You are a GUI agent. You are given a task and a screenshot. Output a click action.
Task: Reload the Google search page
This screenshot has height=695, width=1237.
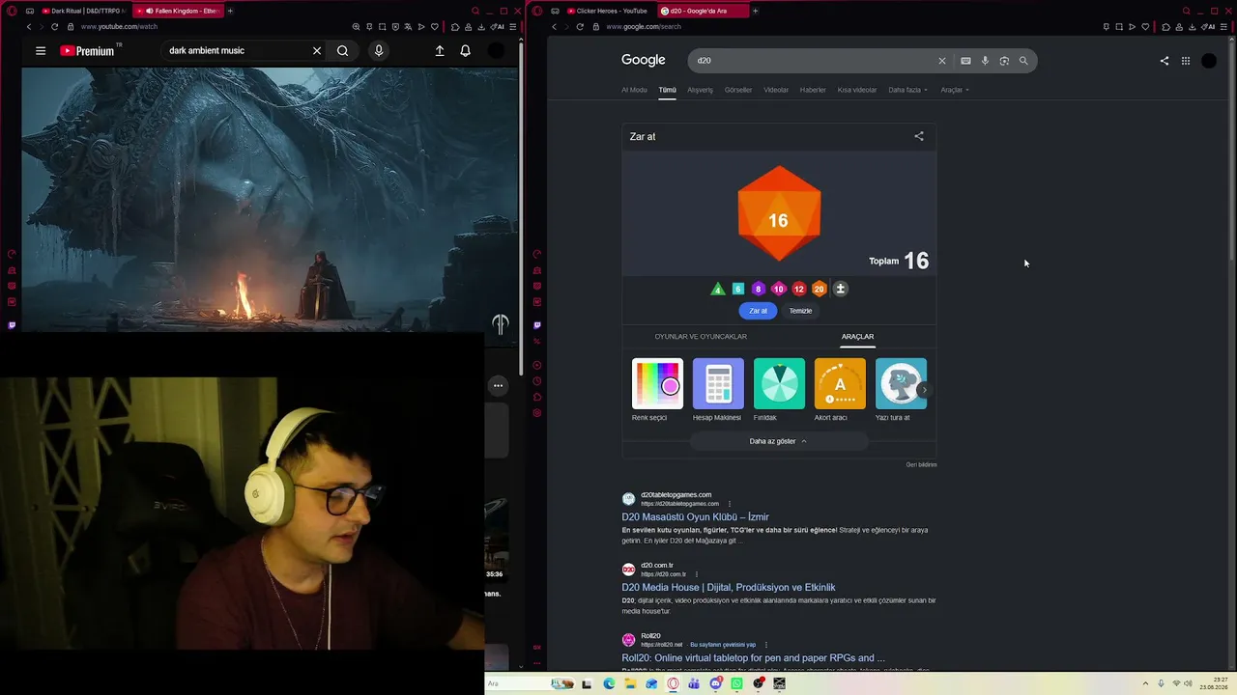point(580,27)
